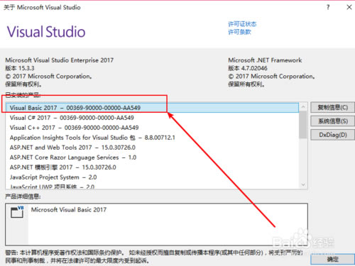The height and width of the screenshot is (266, 355).
Task: Click the help question mark icon
Action: point(328,7)
